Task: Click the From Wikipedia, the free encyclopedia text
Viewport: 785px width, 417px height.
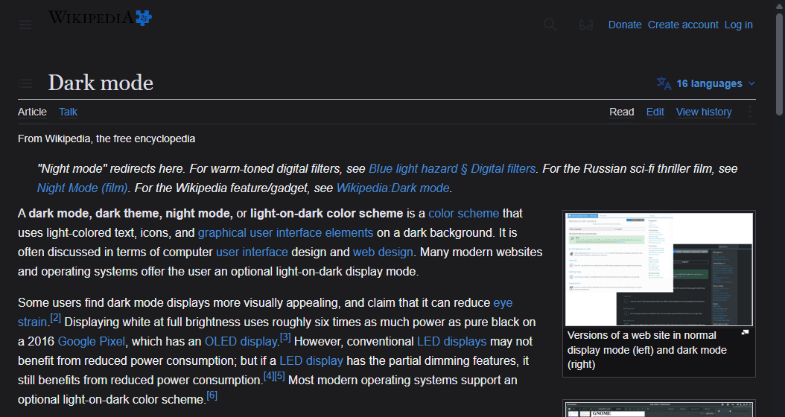Action: point(107,139)
